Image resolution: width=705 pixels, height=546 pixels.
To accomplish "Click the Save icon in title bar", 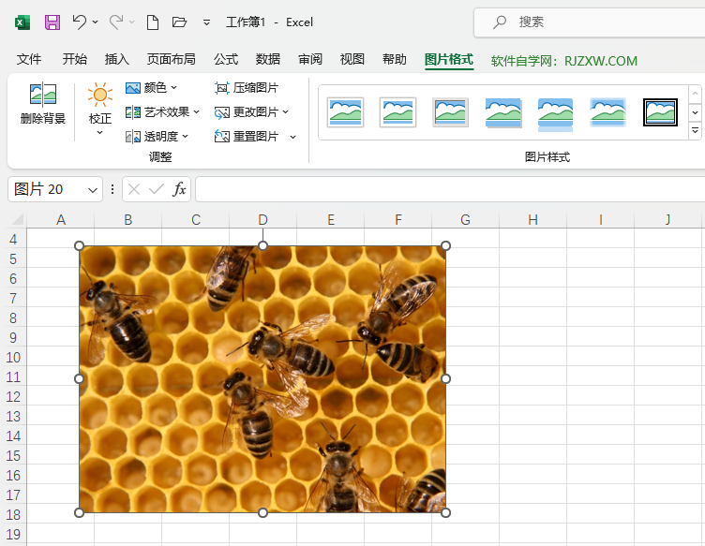I will tap(52, 22).
